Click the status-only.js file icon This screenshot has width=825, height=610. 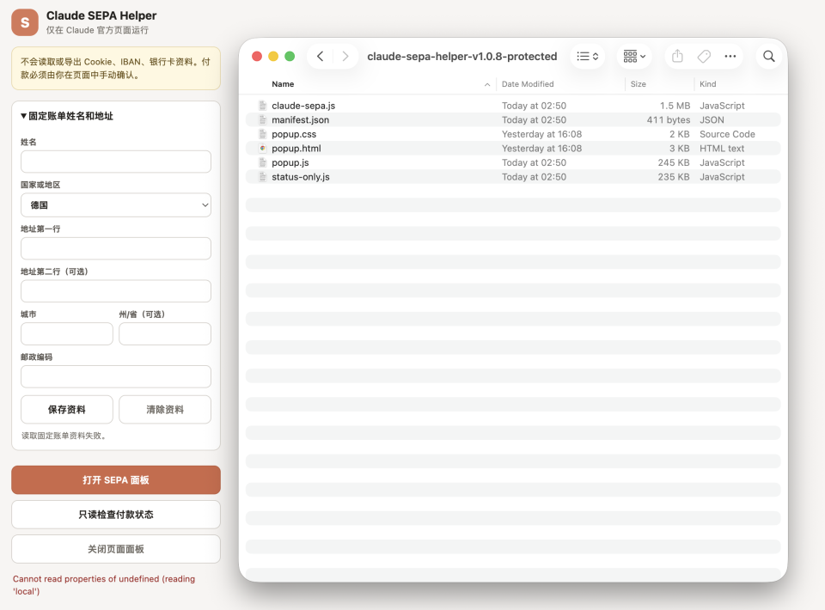click(x=263, y=177)
